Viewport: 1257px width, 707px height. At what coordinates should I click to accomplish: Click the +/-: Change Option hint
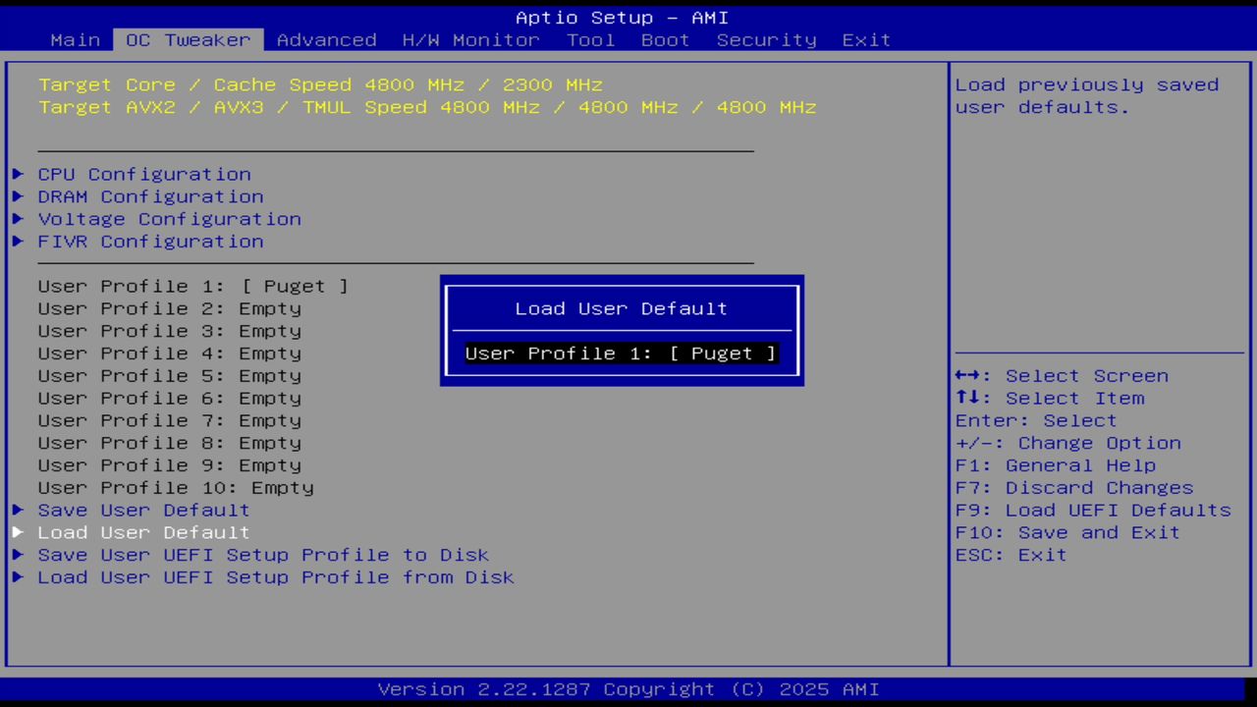(1068, 444)
